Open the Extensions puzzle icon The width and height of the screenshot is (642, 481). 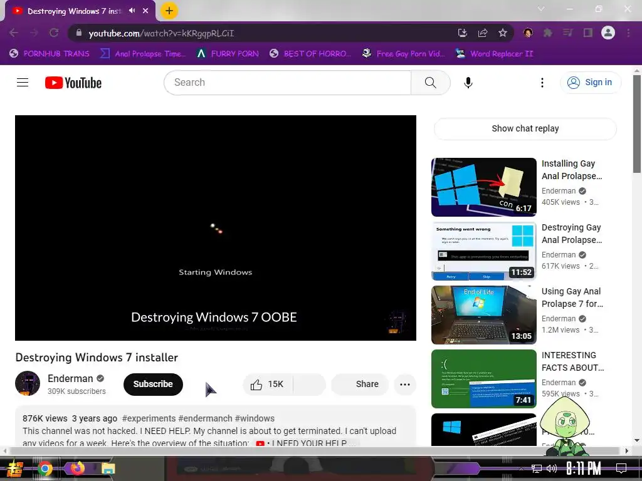tap(547, 33)
